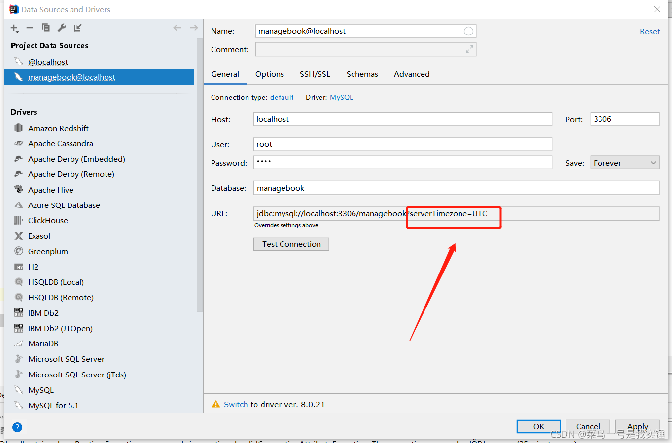This screenshot has width=672, height=443.
Task: Open the SSH/SSL tab
Action: [315, 74]
